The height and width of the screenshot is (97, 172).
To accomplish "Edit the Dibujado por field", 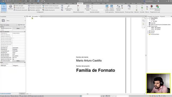I will click(19, 53).
